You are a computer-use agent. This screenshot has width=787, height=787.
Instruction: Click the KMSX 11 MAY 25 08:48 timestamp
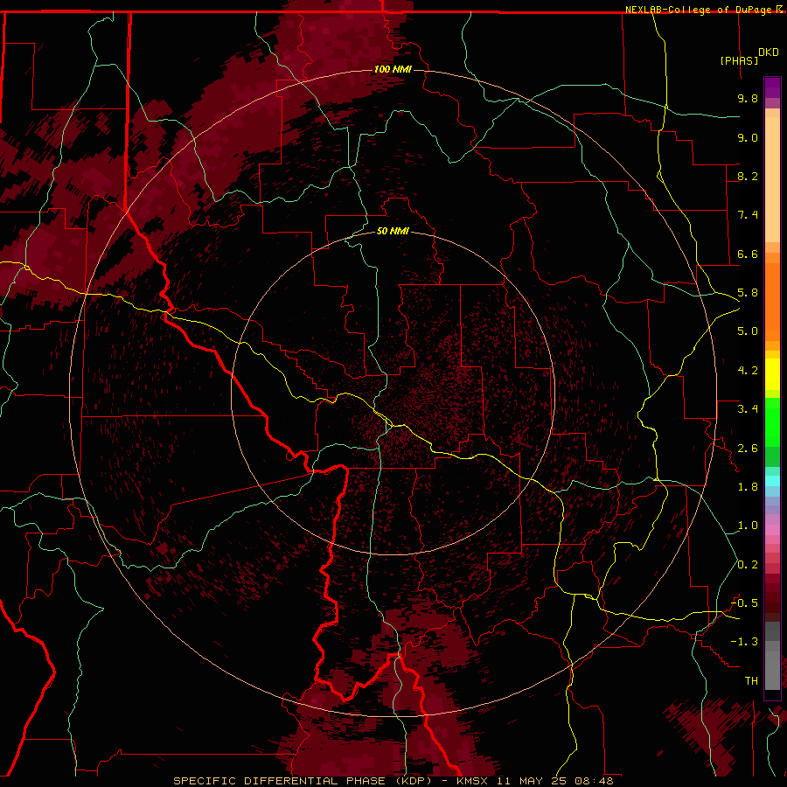point(535,781)
